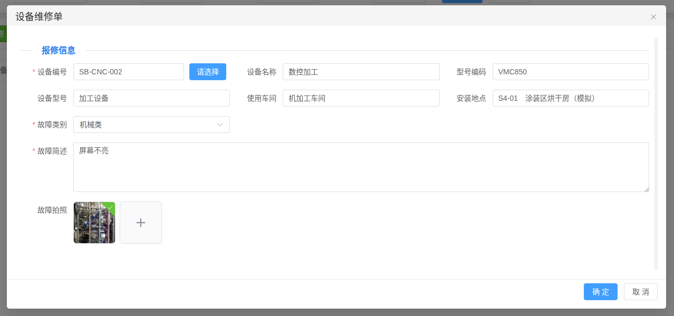The image size is (674, 316).
Task: Click the 使用车间 field showing 机加工车间
Action: click(x=361, y=98)
